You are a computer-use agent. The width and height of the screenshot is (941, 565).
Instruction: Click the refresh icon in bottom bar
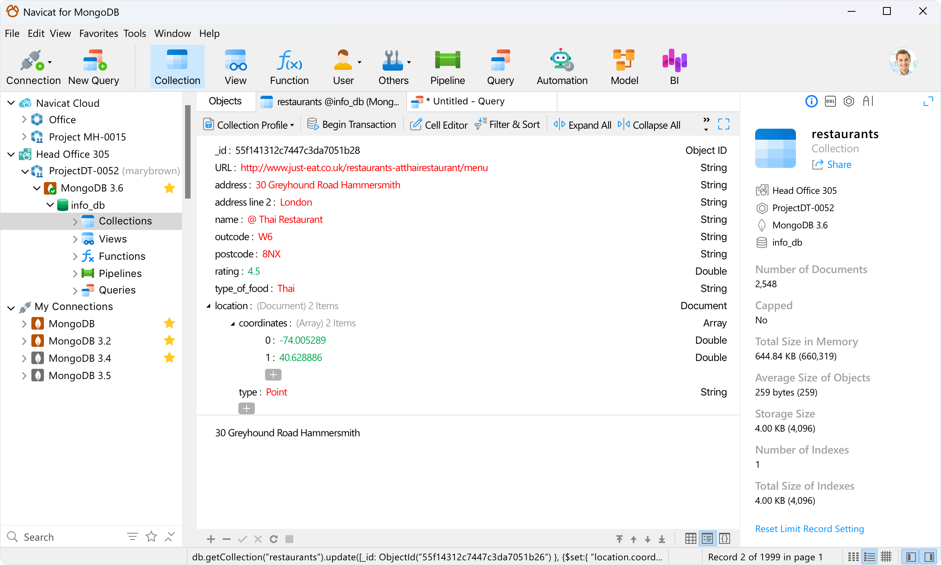274,539
